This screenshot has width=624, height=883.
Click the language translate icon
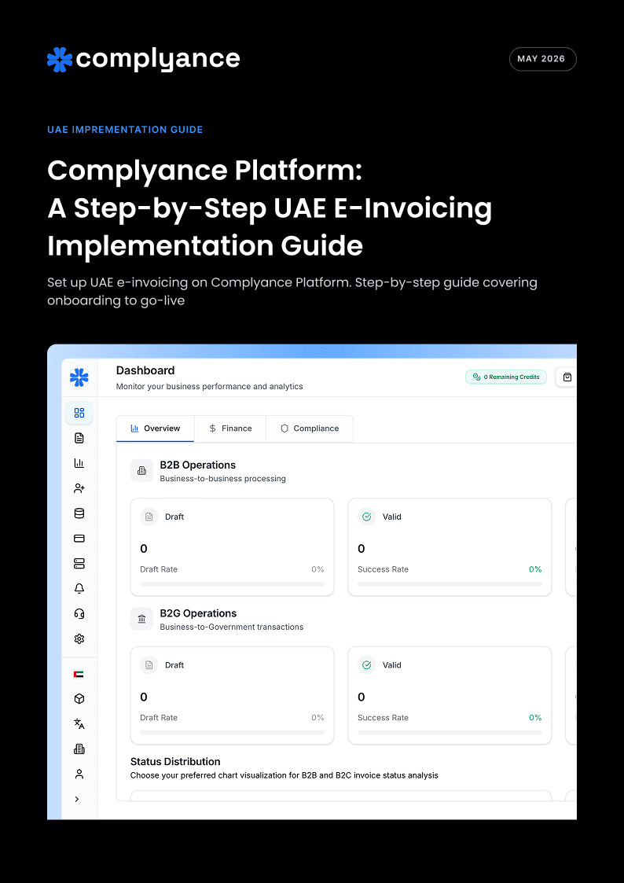(x=79, y=724)
